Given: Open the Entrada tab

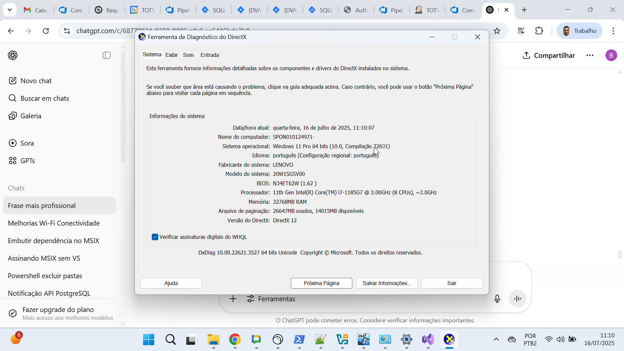Looking at the screenshot, I should click(x=210, y=55).
